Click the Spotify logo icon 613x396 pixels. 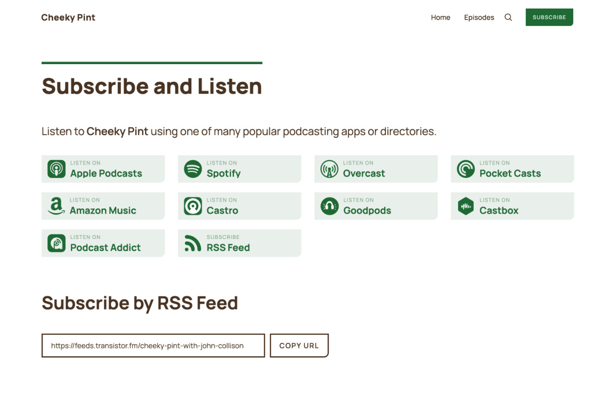[193, 169]
